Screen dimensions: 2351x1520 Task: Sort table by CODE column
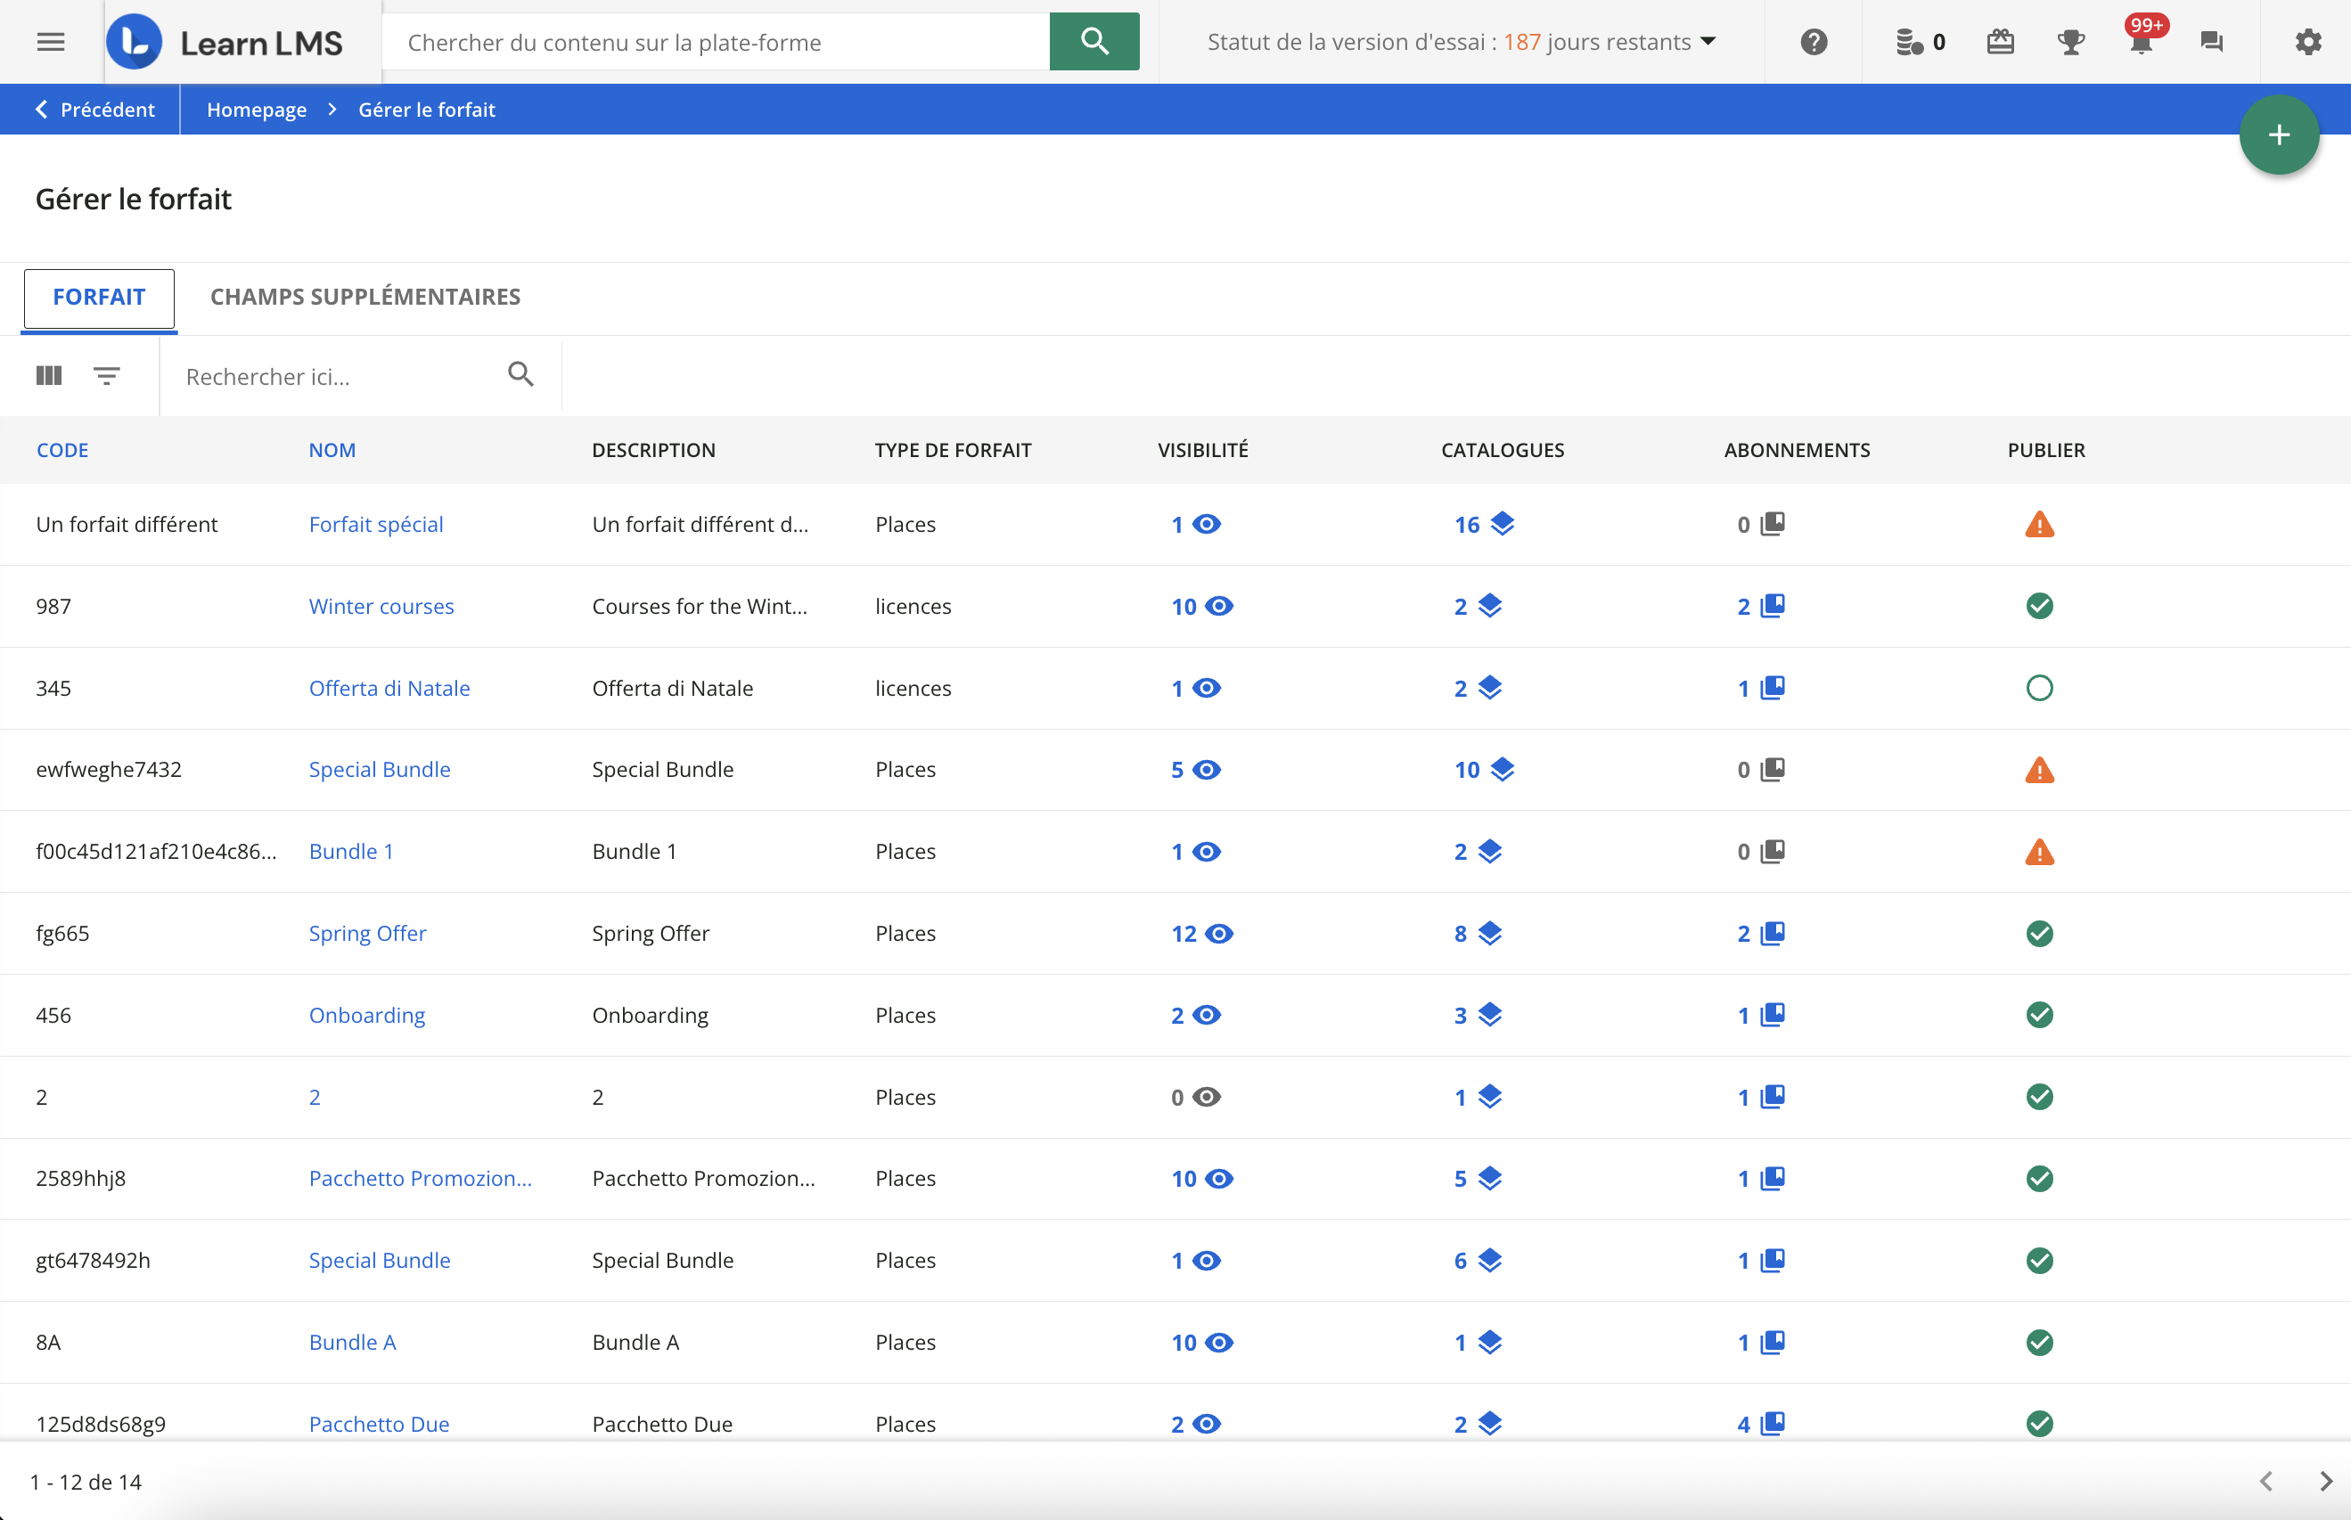[62, 450]
